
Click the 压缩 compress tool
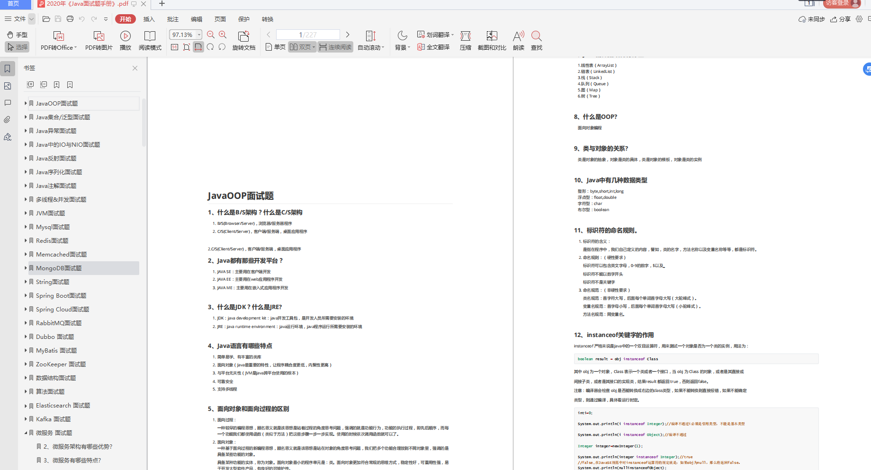(x=466, y=41)
